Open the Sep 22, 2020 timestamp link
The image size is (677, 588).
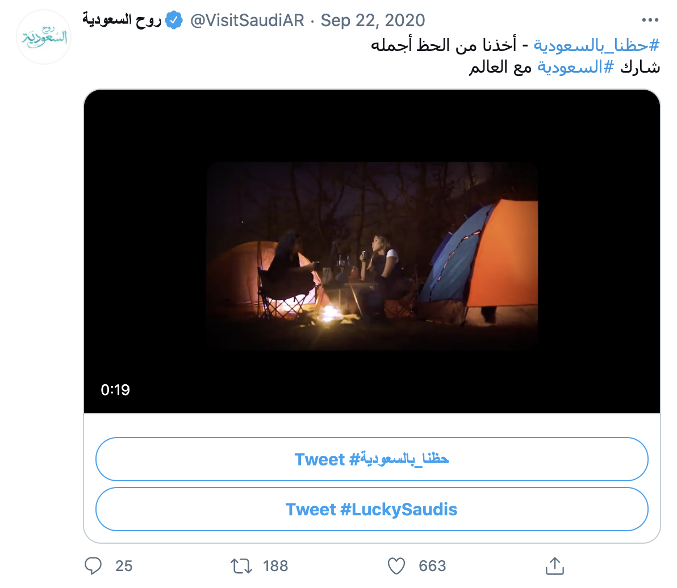[373, 21]
